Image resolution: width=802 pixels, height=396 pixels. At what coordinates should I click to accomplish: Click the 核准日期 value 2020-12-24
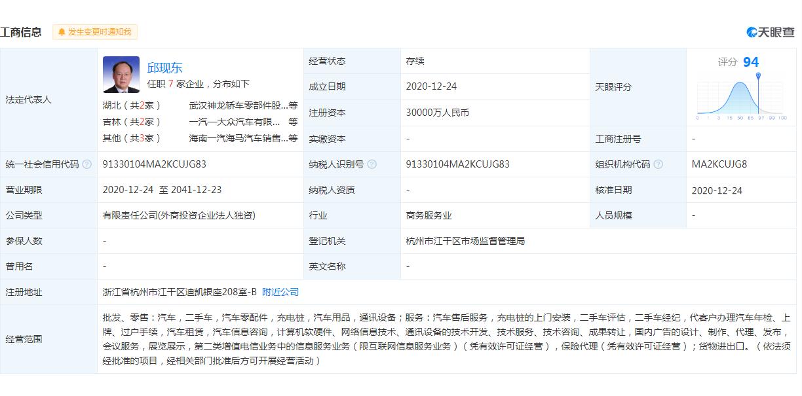[717, 190]
